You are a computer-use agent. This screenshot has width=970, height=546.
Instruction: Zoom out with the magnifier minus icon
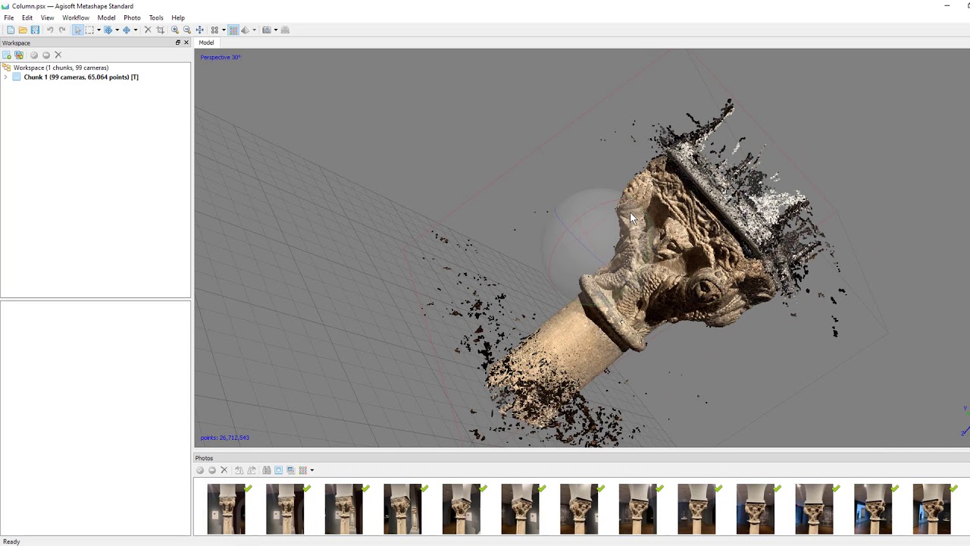[187, 30]
